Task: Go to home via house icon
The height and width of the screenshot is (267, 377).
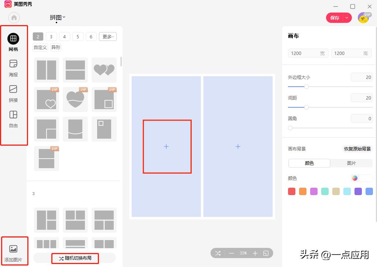Action: point(14,18)
